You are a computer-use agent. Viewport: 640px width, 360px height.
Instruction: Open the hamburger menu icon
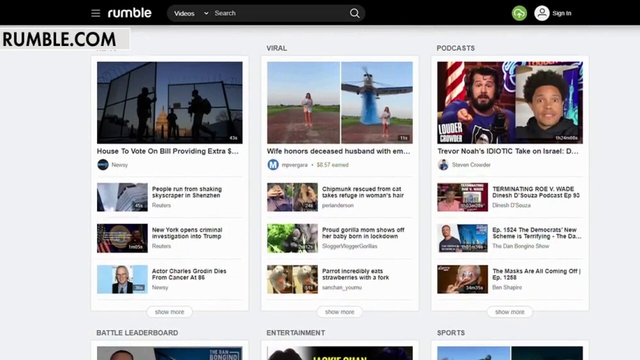pyautogui.click(x=95, y=13)
